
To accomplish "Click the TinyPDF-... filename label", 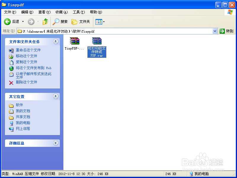I will point(74,49).
